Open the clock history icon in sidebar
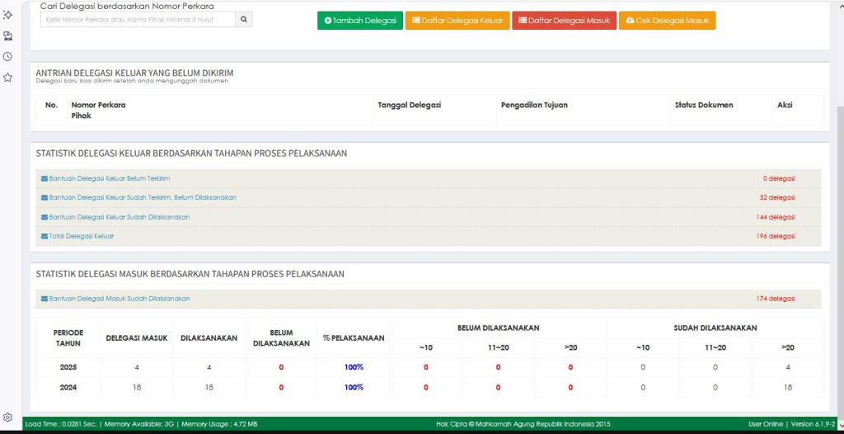The image size is (844, 434). click(7, 57)
